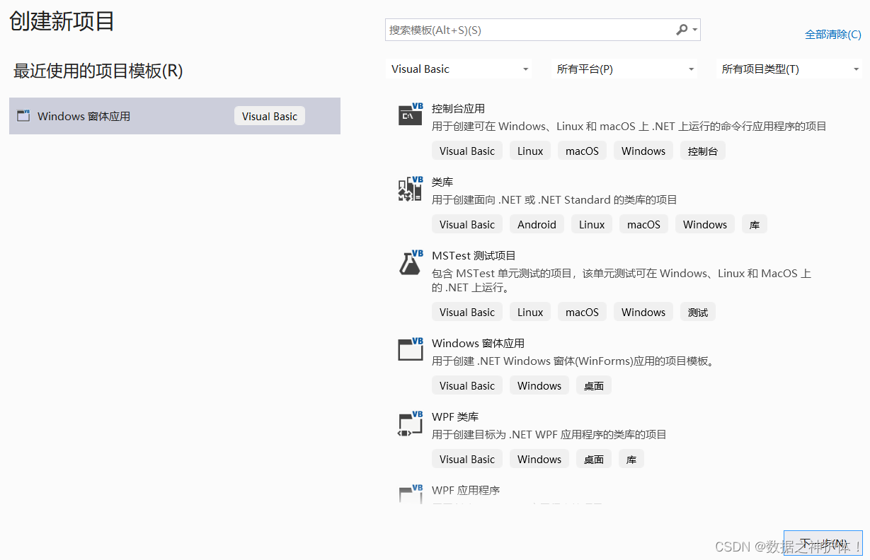Click the MSTest flask template icon
Image resolution: width=870 pixels, height=560 pixels.
[411, 262]
